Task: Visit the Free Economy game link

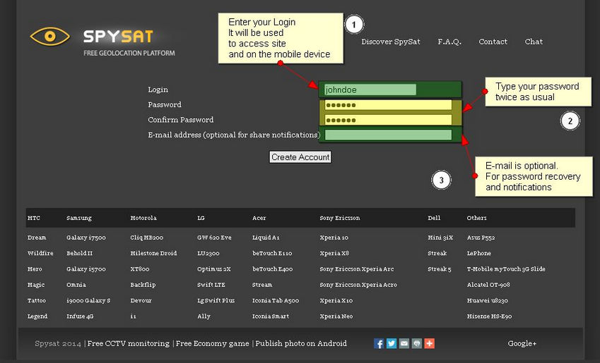Action: pyautogui.click(x=213, y=344)
